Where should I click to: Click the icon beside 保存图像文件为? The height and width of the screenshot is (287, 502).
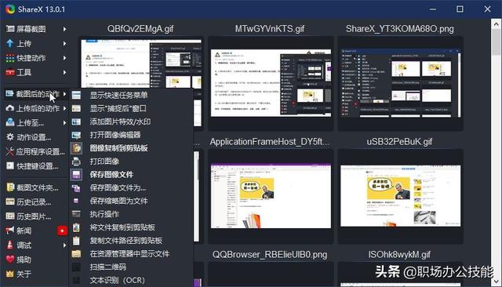pos(76,188)
